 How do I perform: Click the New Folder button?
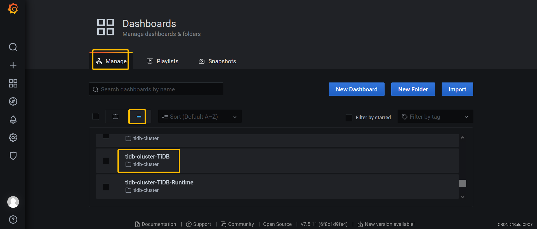click(x=413, y=89)
